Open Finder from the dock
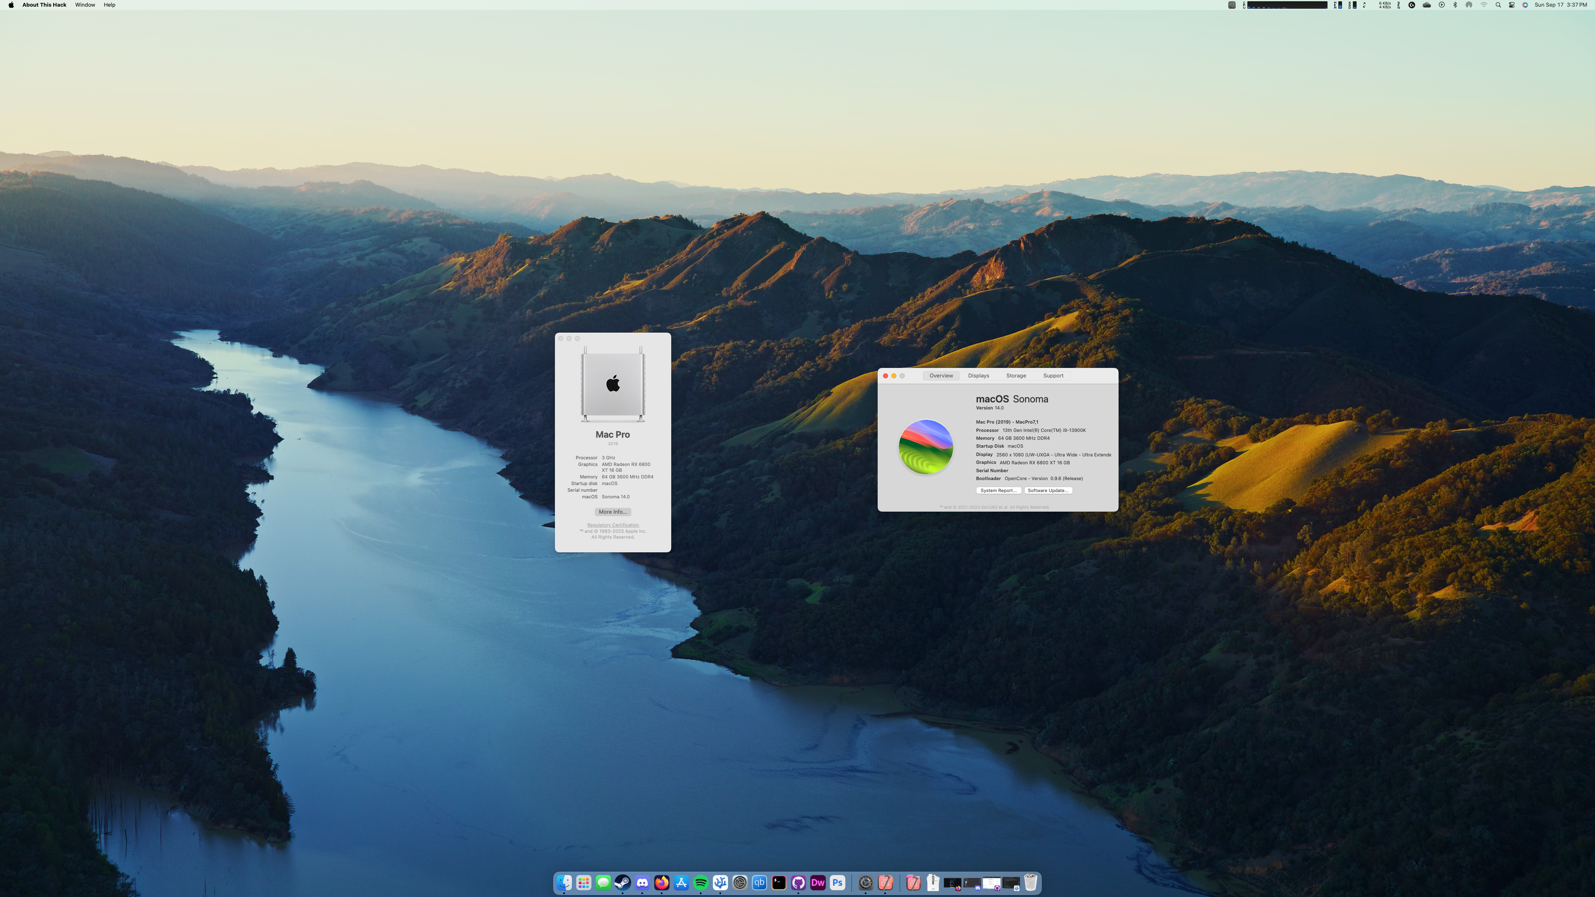This screenshot has height=897, width=1595. 564,883
